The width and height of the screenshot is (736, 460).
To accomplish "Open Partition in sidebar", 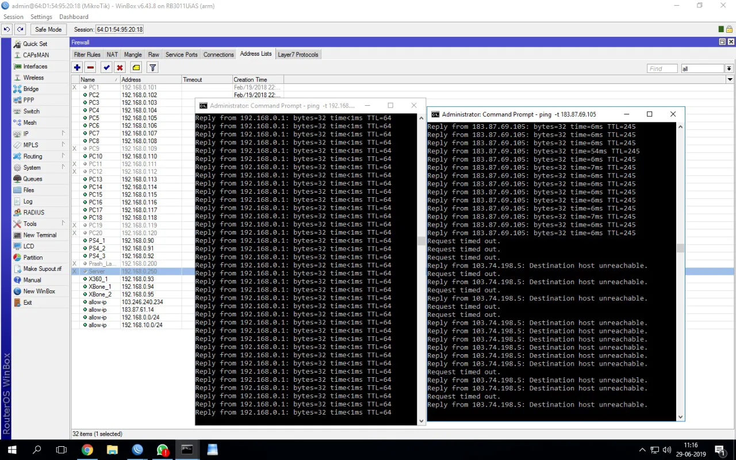I will pos(33,258).
